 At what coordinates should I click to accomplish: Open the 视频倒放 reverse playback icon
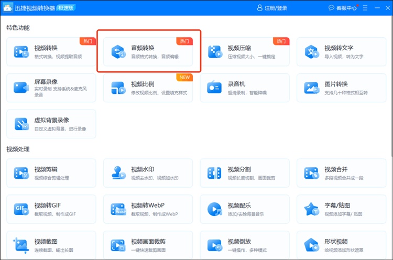[x=215, y=245]
